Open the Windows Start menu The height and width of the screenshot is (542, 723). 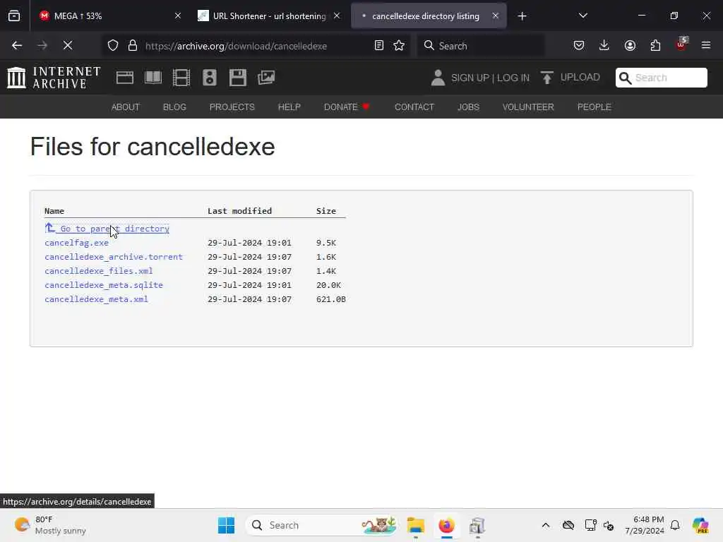click(226, 525)
